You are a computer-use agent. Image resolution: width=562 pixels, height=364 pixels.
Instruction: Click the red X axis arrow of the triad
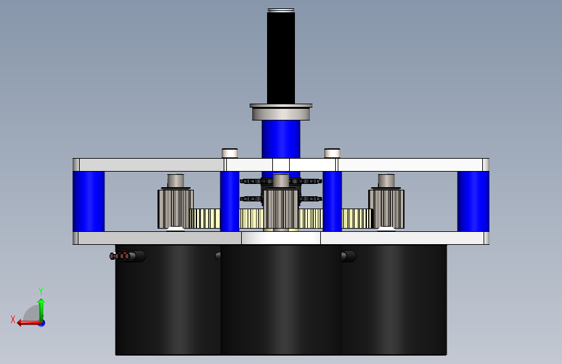[x=29, y=323]
